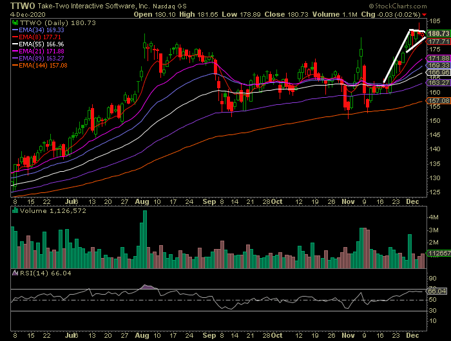Click the 112657 volume tag on the axis

(x=439, y=253)
